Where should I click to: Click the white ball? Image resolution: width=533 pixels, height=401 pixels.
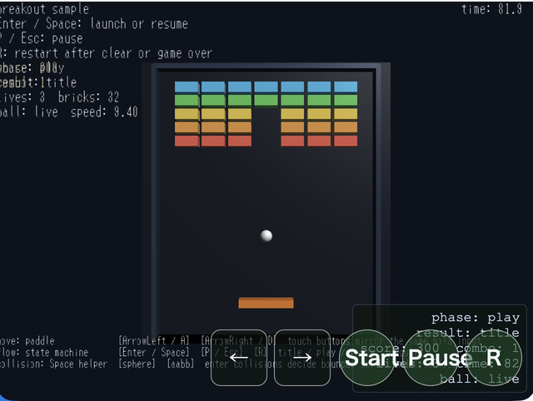[x=266, y=235]
